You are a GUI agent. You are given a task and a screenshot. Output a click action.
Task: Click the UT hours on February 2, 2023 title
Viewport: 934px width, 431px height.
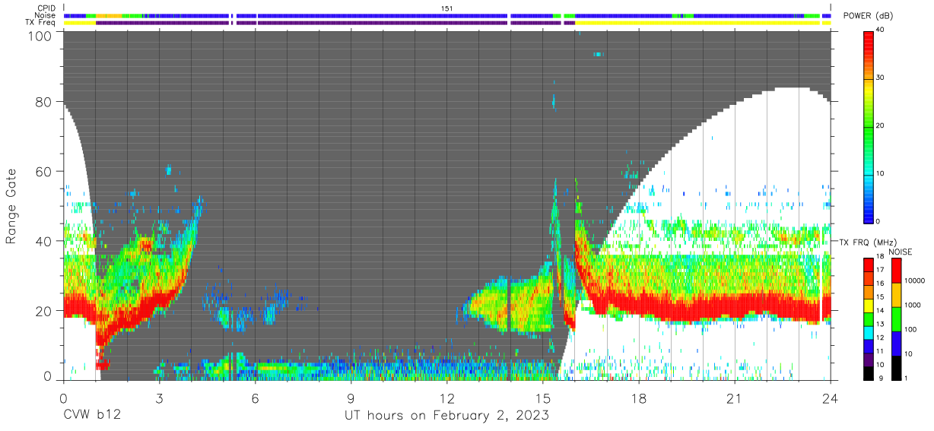[x=447, y=416]
